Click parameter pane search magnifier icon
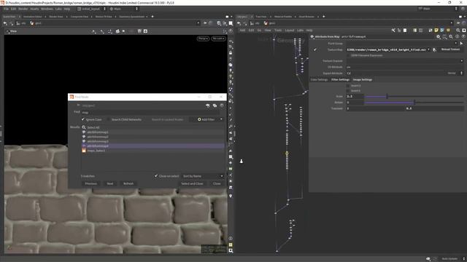 pos(451,36)
